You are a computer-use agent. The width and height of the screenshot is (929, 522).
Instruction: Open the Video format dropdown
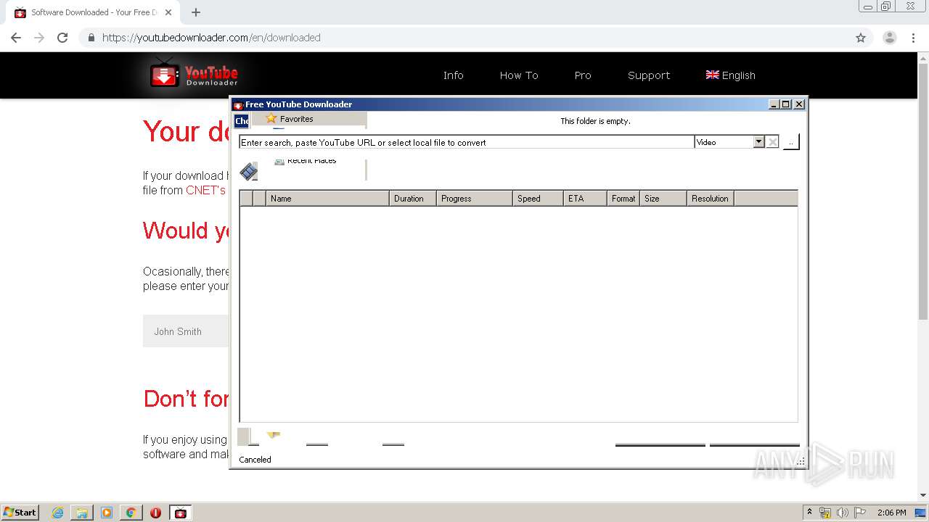[x=758, y=142]
